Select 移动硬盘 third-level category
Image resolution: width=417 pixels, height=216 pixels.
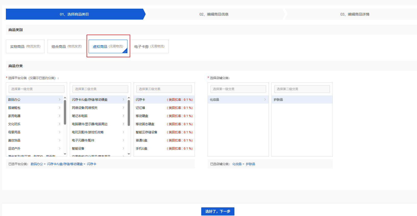164,116
